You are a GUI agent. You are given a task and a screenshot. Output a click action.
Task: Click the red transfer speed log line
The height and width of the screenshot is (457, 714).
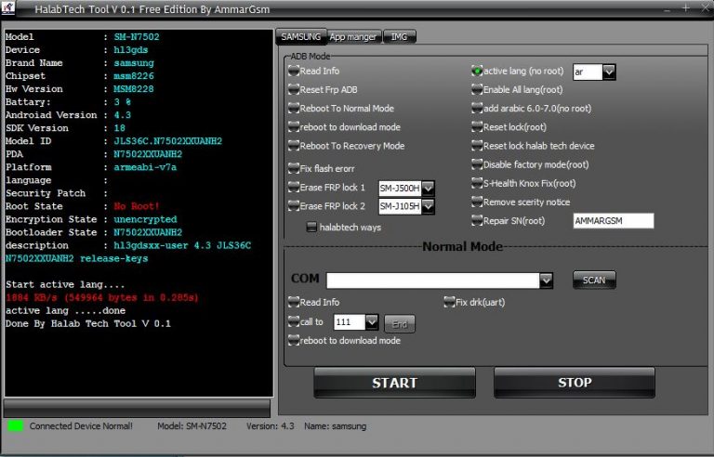pos(102,297)
